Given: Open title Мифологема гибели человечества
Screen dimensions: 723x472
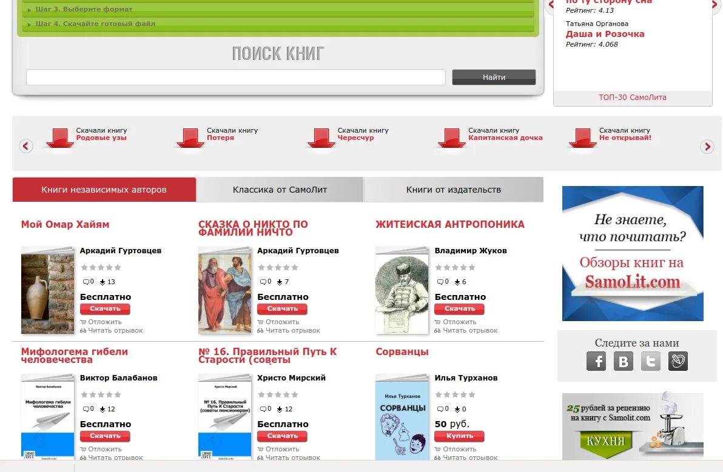Looking at the screenshot, I should [x=74, y=356].
